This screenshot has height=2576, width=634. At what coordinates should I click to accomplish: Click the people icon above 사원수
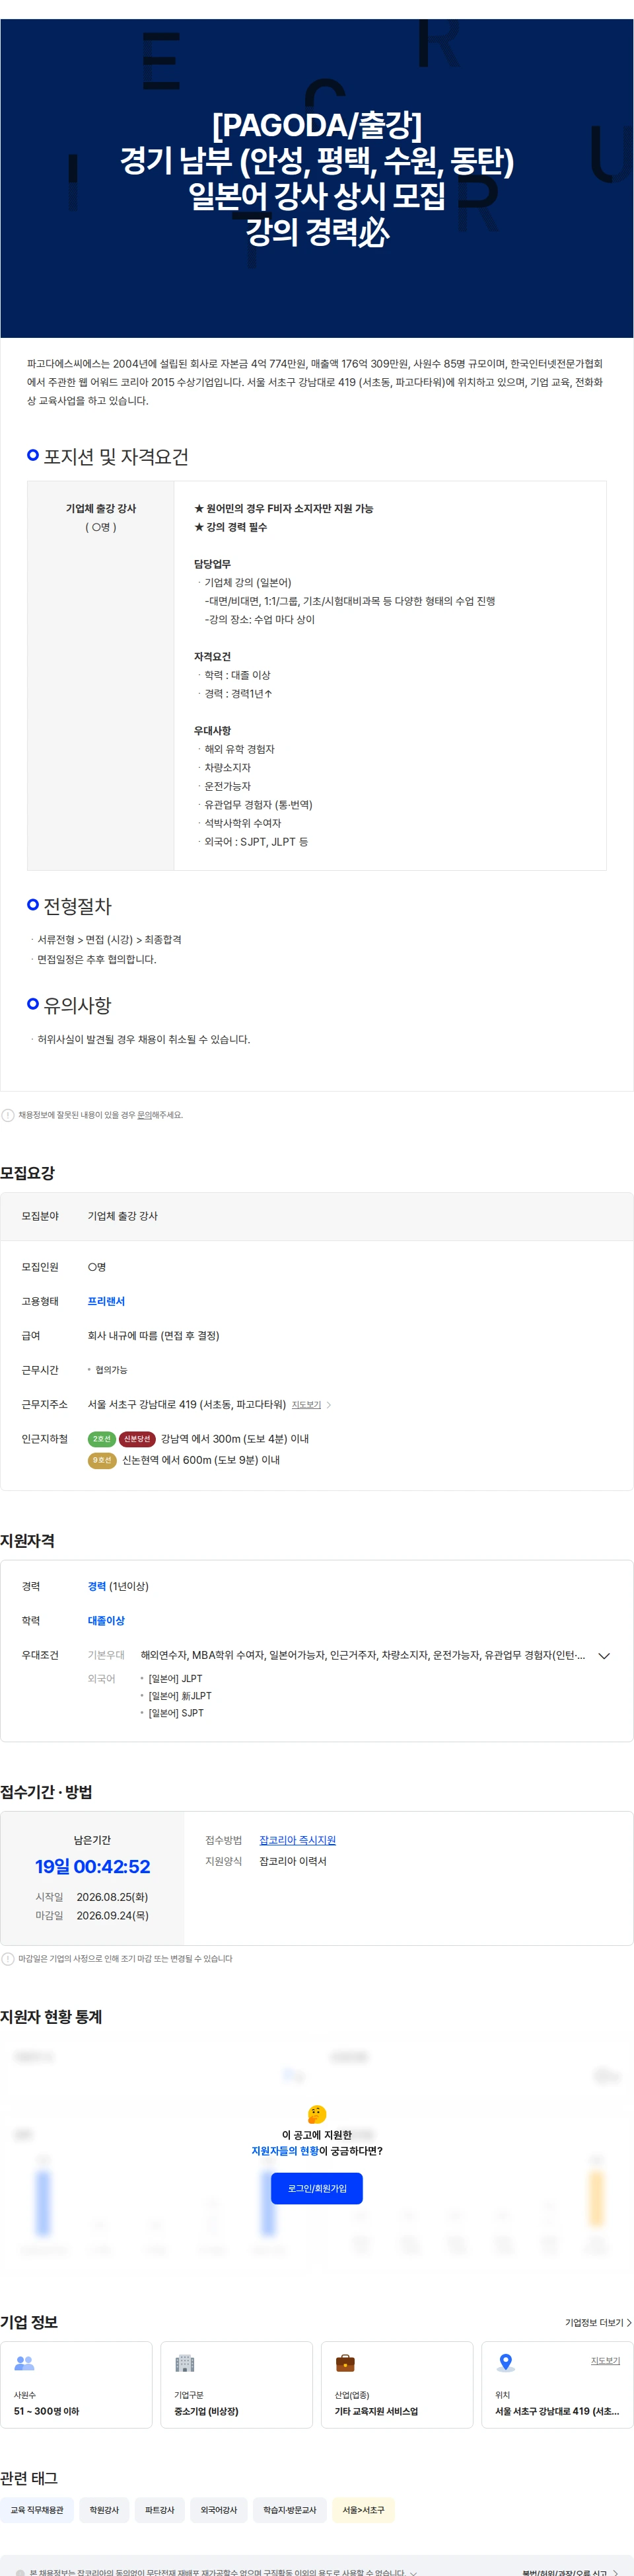[25, 2363]
